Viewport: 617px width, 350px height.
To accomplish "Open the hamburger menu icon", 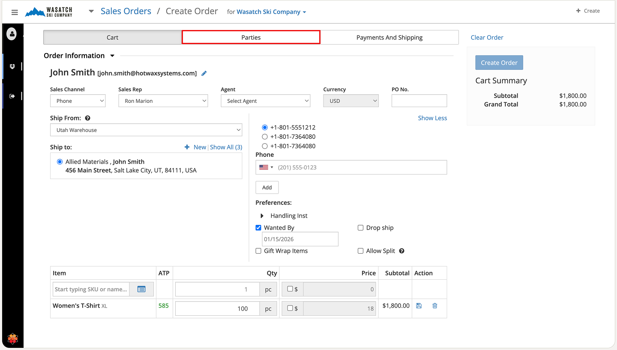I will tap(15, 12).
